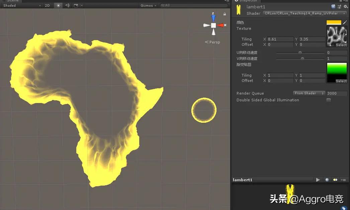350x210 pixels.
Task: Click the blue Z axis cone
Action: click(x=213, y=18)
